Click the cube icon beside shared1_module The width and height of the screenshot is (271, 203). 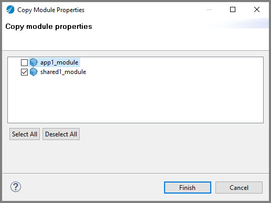[x=34, y=72]
